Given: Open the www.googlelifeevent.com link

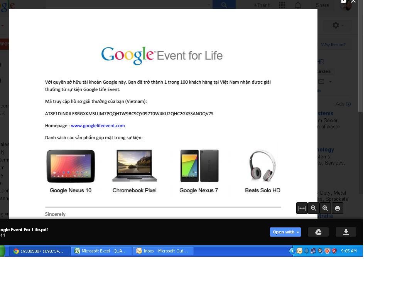Looking at the screenshot, I should point(98,126).
